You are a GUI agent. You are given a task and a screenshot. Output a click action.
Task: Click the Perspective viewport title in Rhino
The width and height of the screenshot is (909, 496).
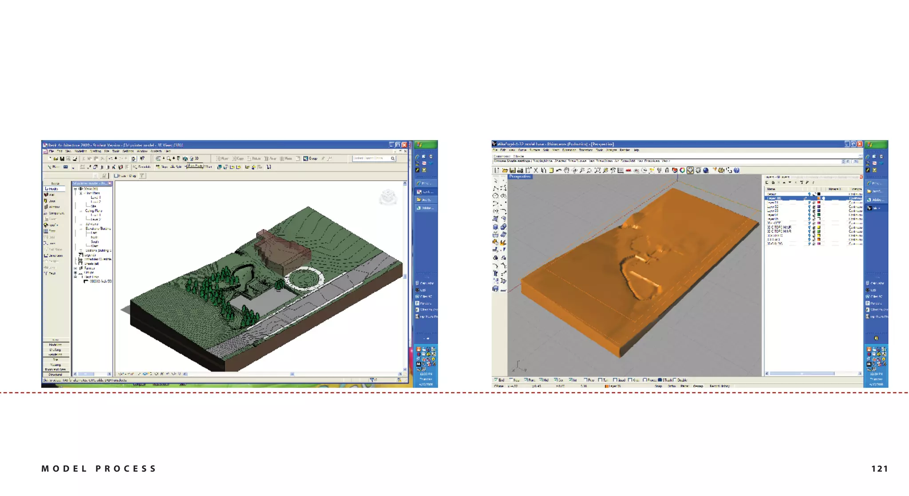click(520, 177)
